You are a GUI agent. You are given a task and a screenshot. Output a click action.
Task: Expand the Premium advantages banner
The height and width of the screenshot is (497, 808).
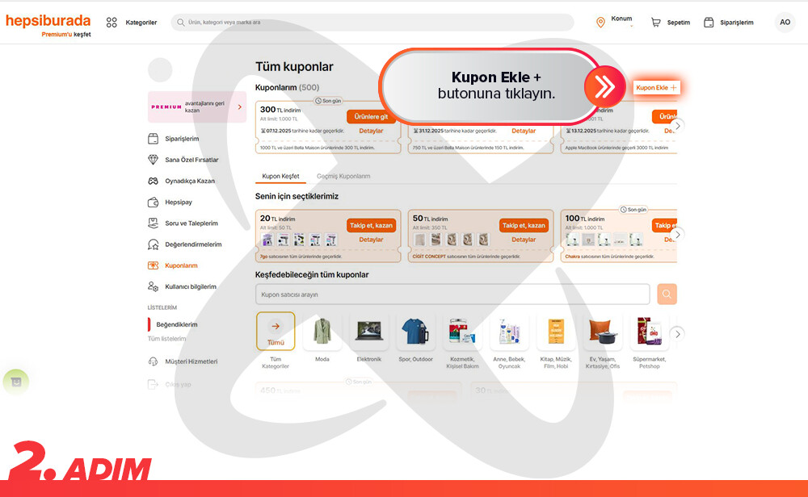[x=239, y=106]
